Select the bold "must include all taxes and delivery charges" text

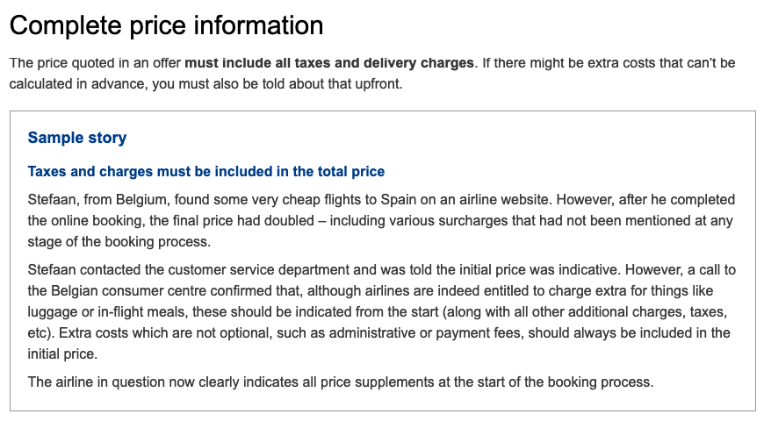(329, 63)
